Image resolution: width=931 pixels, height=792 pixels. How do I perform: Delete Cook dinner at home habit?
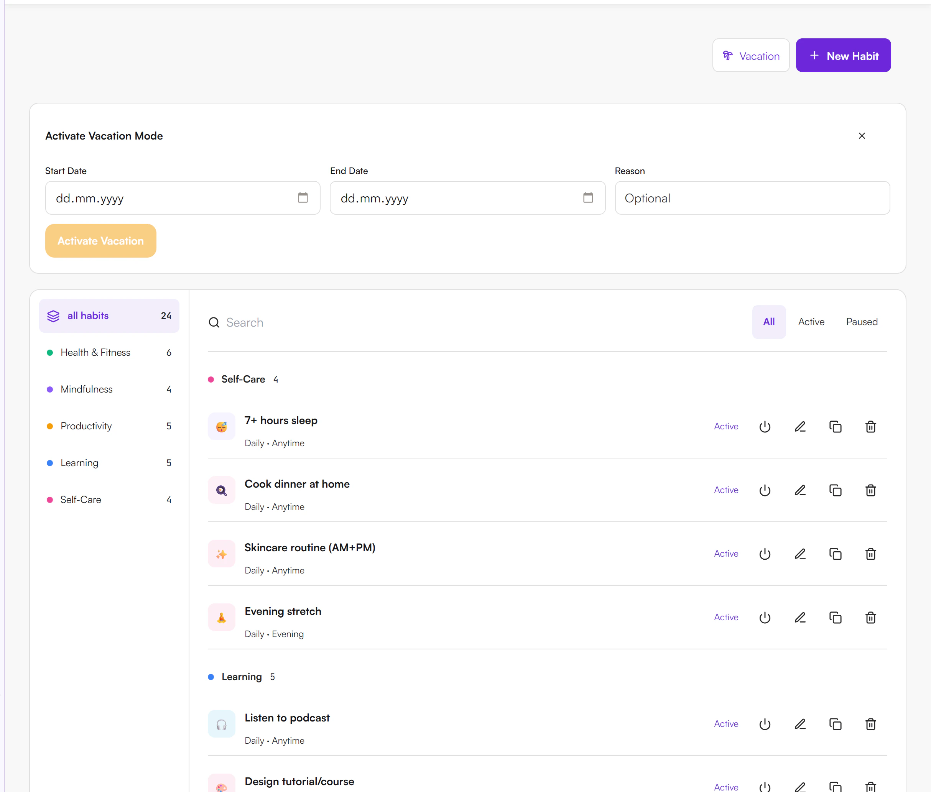[870, 490]
